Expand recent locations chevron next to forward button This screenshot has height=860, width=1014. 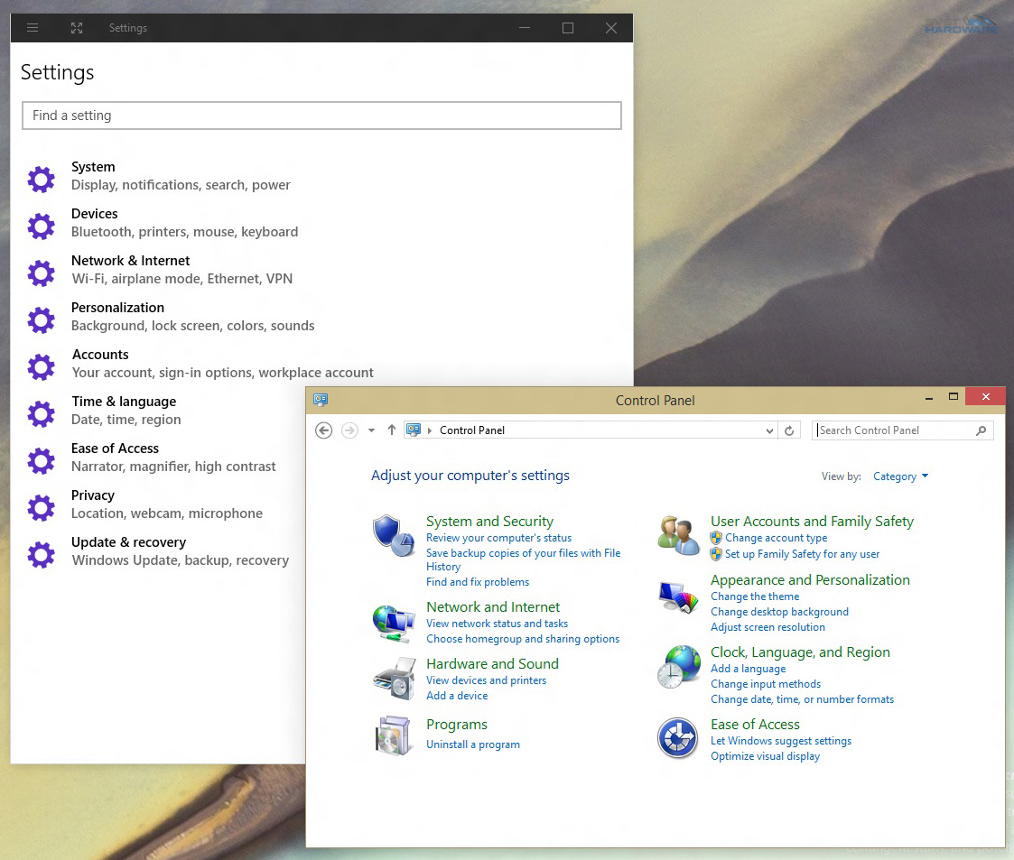tap(370, 430)
